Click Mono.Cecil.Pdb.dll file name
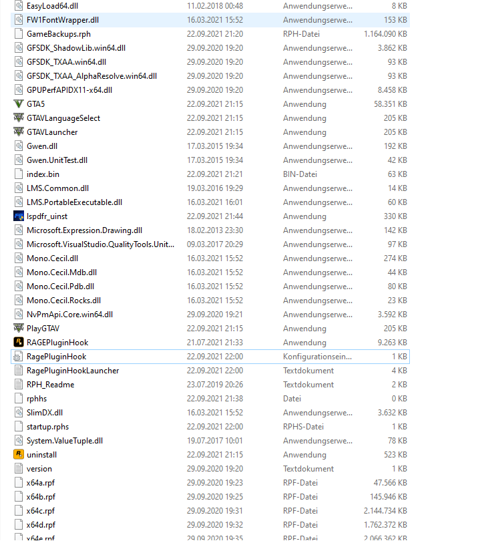 click(x=60, y=287)
